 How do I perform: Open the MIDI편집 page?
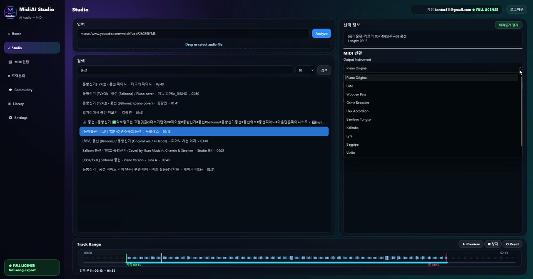coord(32,62)
